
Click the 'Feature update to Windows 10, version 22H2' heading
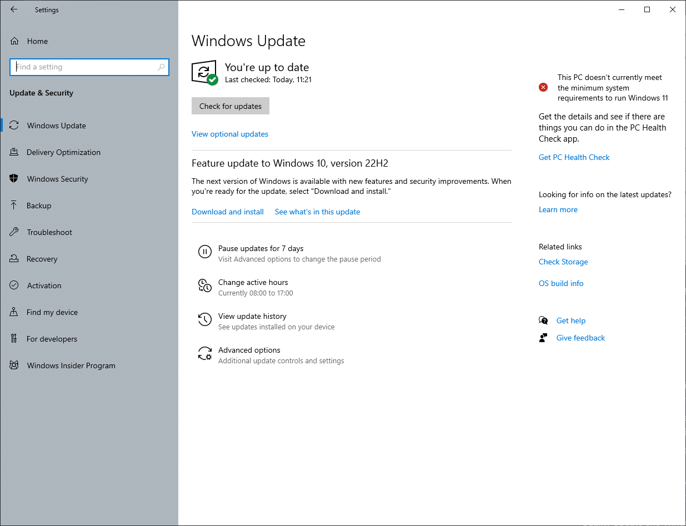(x=290, y=163)
